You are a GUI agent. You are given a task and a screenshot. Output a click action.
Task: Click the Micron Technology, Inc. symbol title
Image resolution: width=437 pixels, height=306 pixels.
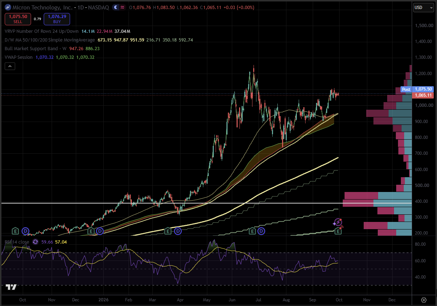click(42, 7)
